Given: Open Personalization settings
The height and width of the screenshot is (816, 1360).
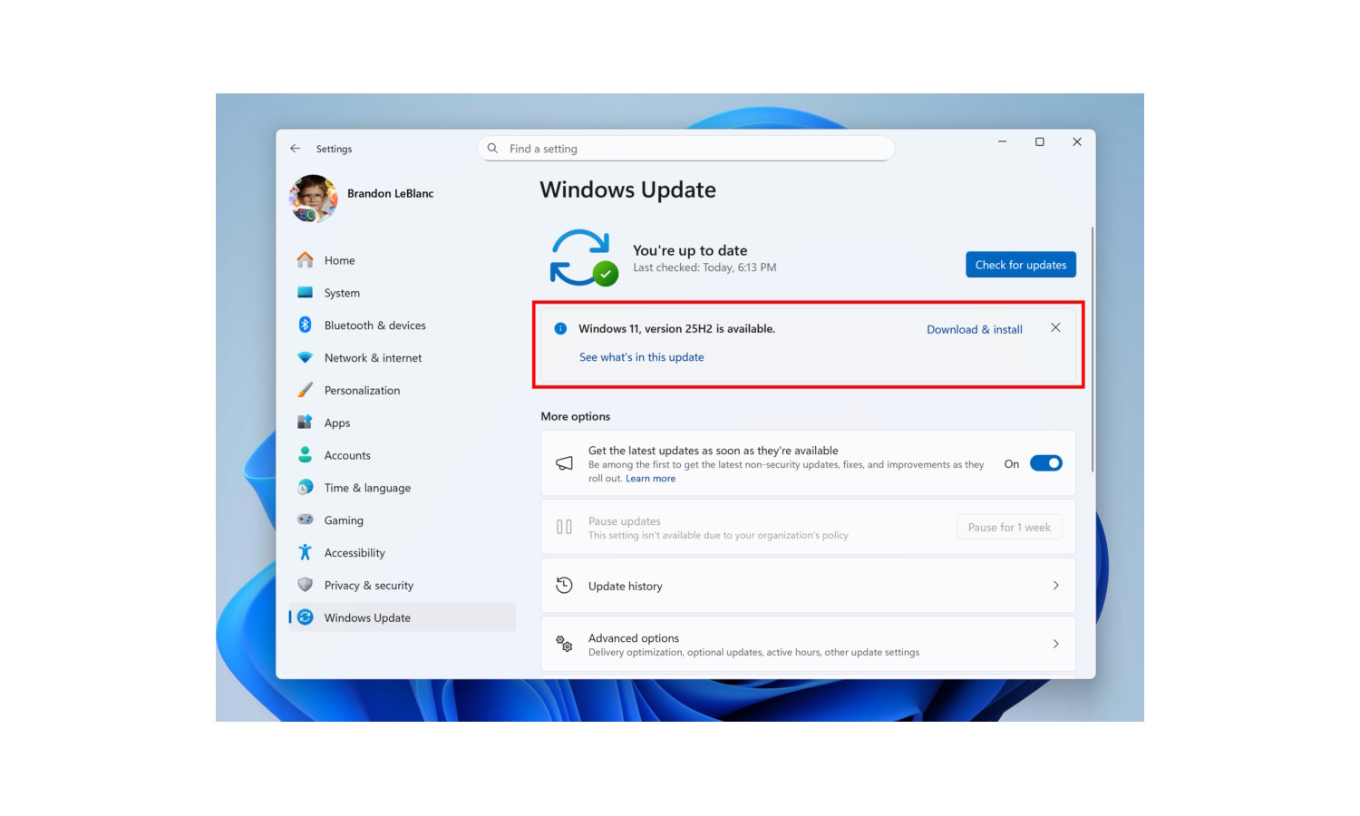Looking at the screenshot, I should (x=362, y=390).
